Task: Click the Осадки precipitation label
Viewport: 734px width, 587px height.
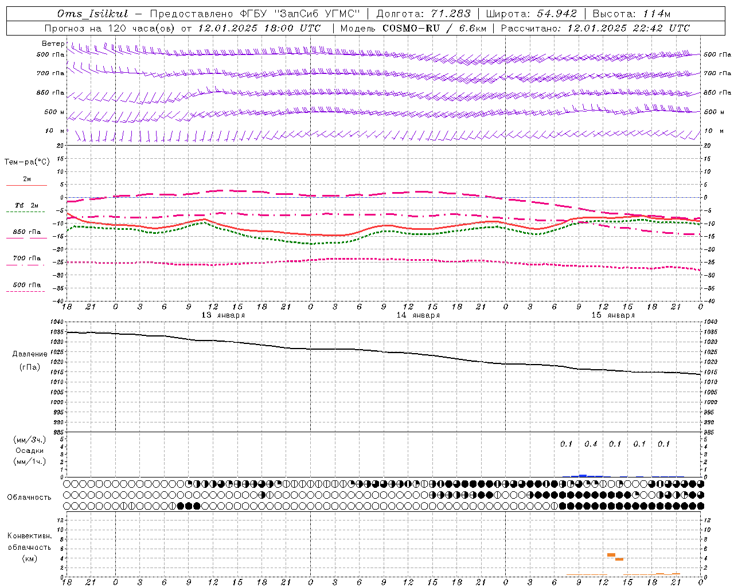Action: [x=30, y=451]
